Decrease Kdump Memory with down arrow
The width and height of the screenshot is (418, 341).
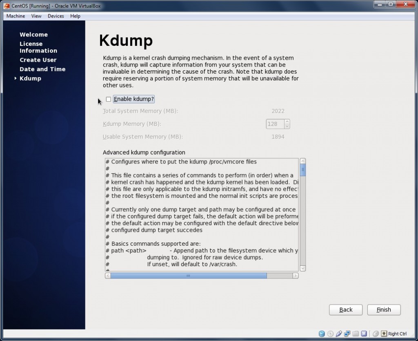coord(287,126)
